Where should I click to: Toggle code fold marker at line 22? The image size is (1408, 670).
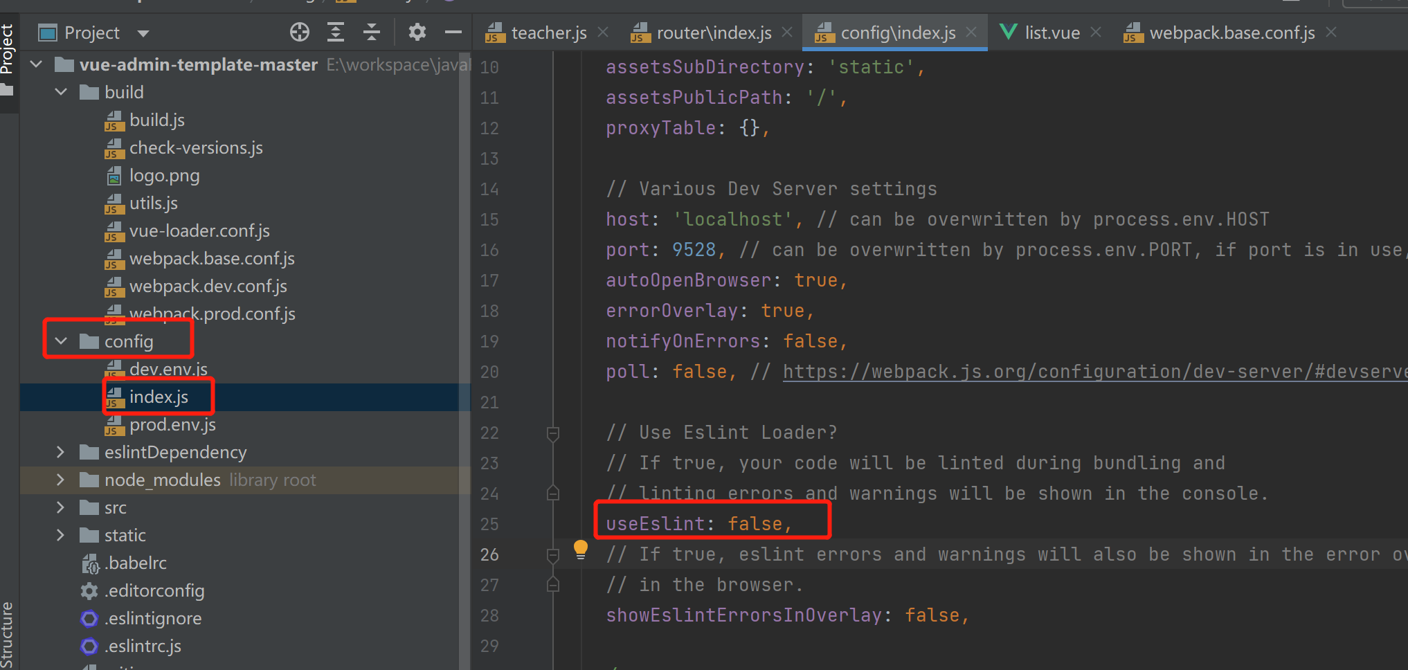pos(553,433)
